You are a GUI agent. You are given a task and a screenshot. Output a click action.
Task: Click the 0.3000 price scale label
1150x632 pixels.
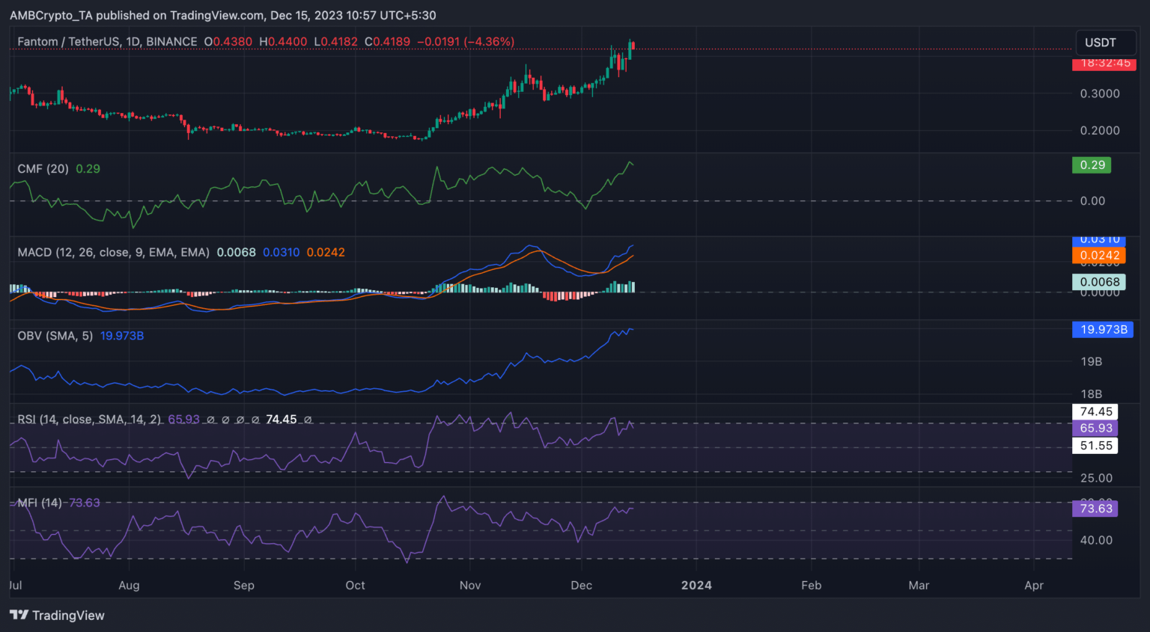coord(1099,94)
